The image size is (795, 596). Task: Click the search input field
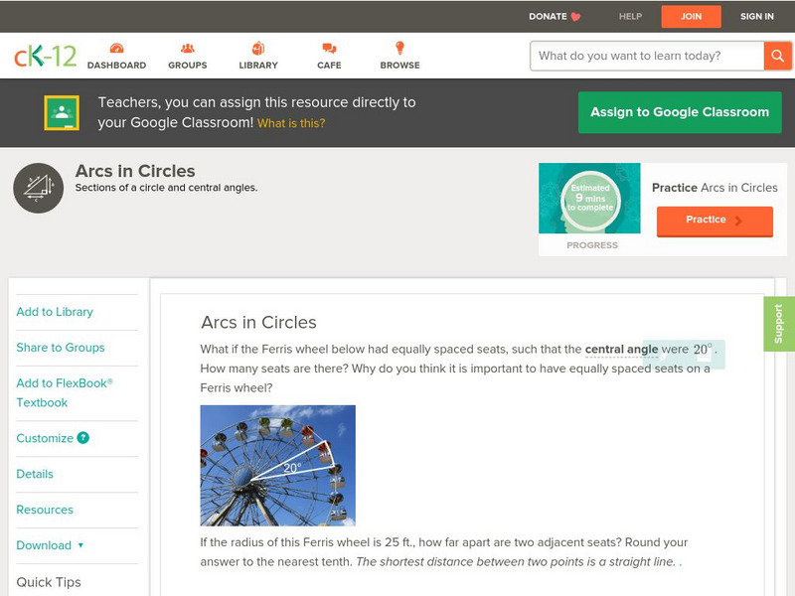click(647, 56)
